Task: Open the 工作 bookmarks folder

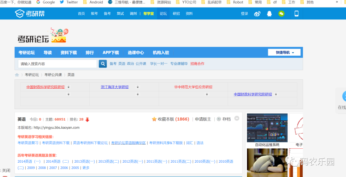Action: tap(289, 2)
